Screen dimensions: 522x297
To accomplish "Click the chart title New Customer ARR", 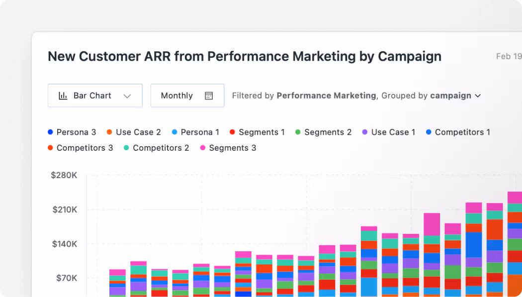I will pos(245,56).
